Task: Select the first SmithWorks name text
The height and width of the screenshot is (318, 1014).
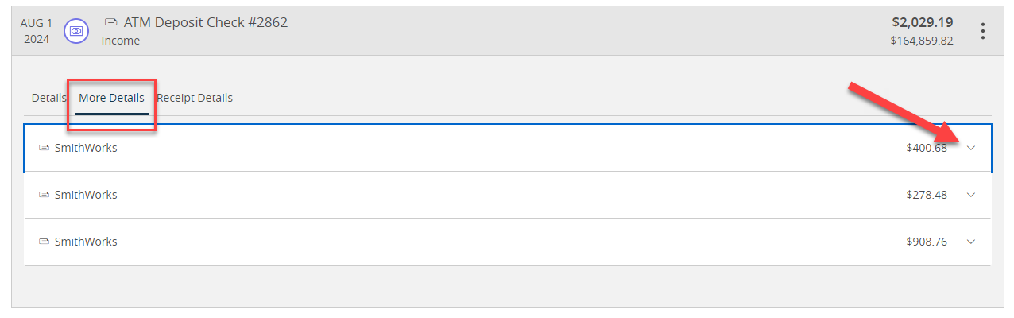Action: tap(86, 148)
